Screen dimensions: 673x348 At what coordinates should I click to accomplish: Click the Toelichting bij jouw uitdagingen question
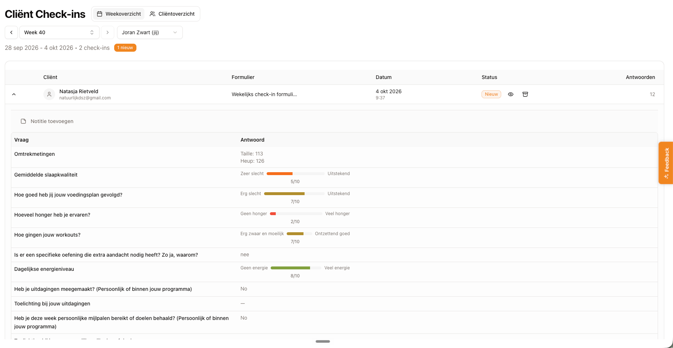52,304
